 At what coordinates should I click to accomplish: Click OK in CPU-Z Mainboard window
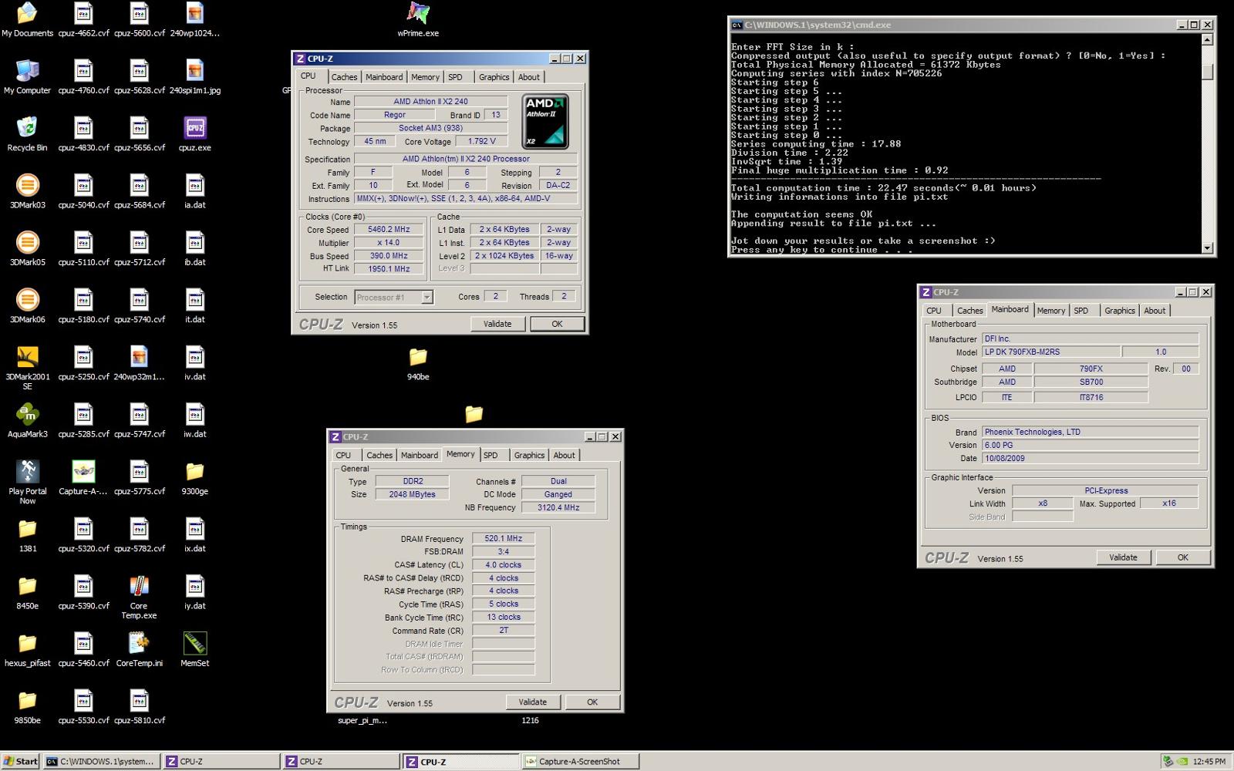click(1183, 557)
